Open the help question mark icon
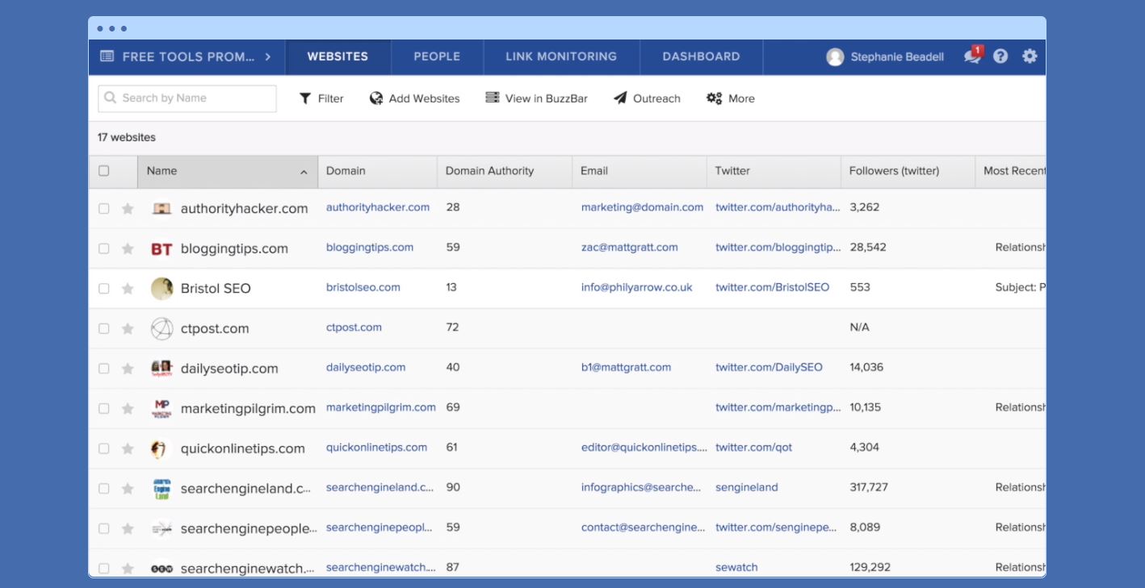The image size is (1145, 588). (x=1000, y=56)
